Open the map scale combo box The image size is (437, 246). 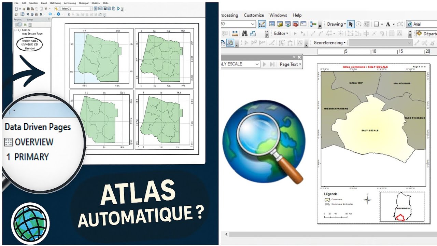click(238, 24)
